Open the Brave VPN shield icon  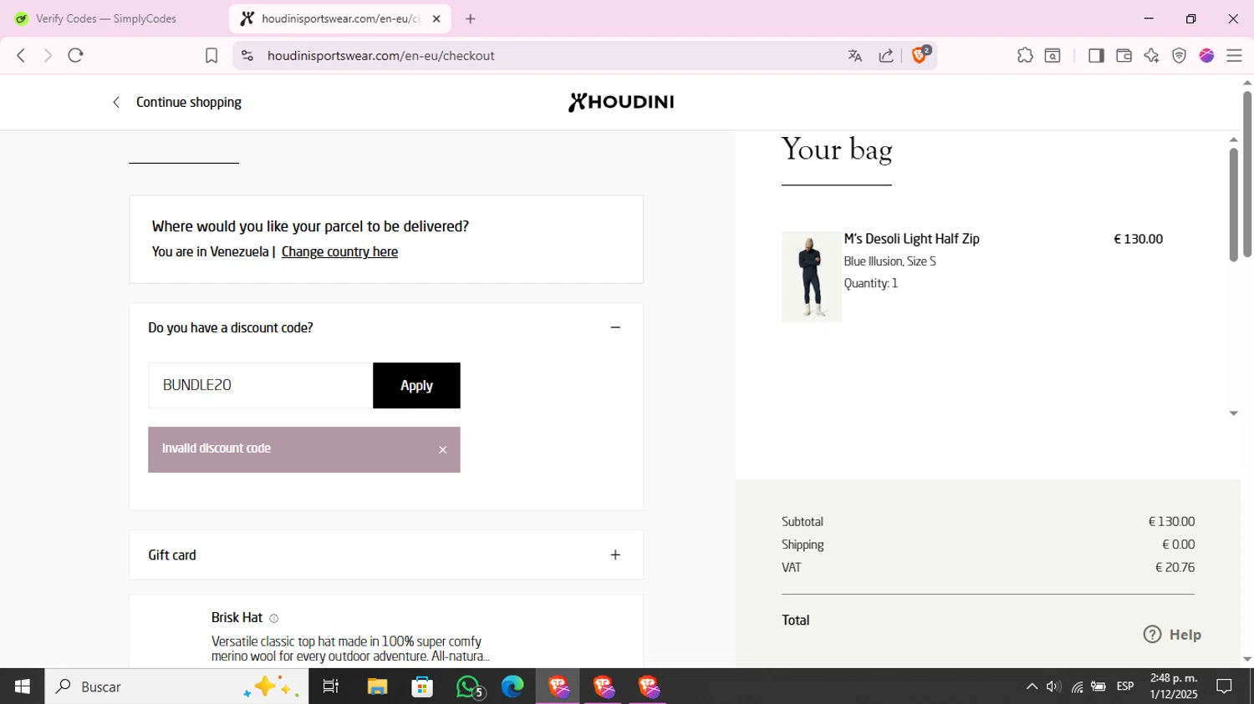1179,55
